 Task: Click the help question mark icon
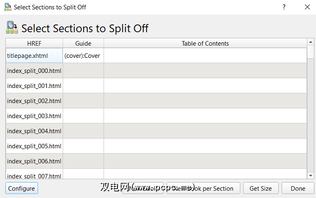pyautogui.click(x=284, y=7)
